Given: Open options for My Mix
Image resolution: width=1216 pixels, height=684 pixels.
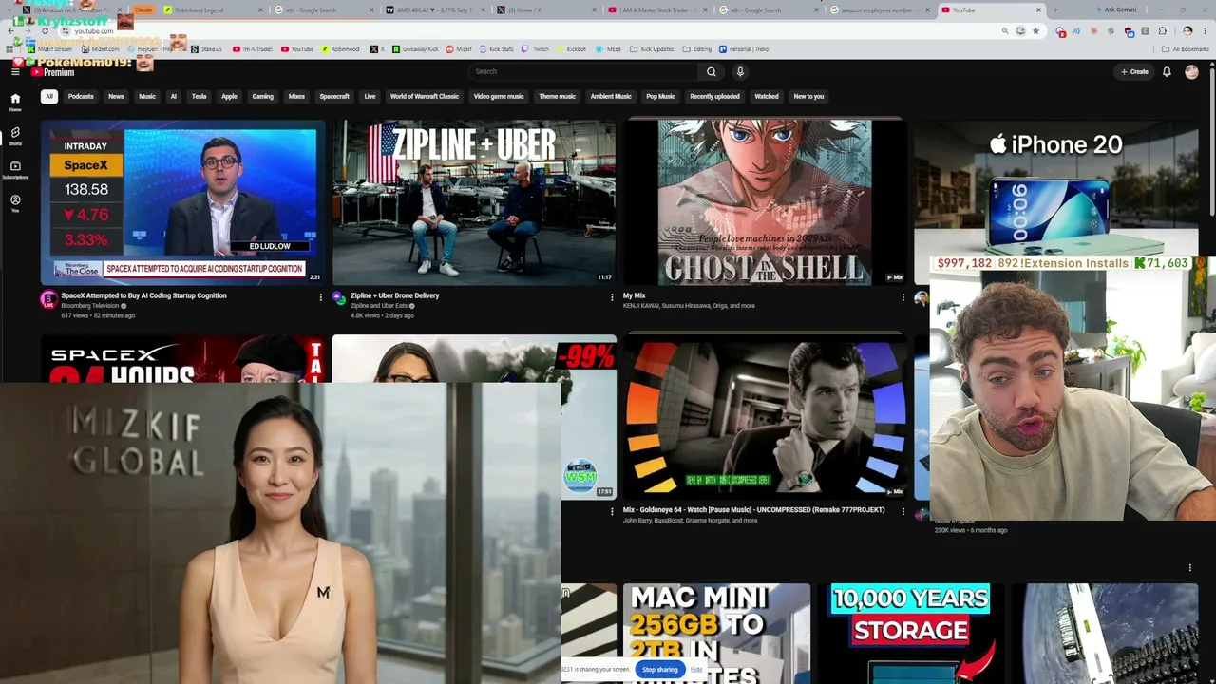Looking at the screenshot, I should [902, 297].
